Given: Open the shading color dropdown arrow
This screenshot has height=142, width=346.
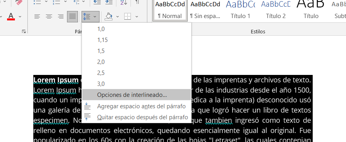Looking at the screenshot, I should pos(118,16).
